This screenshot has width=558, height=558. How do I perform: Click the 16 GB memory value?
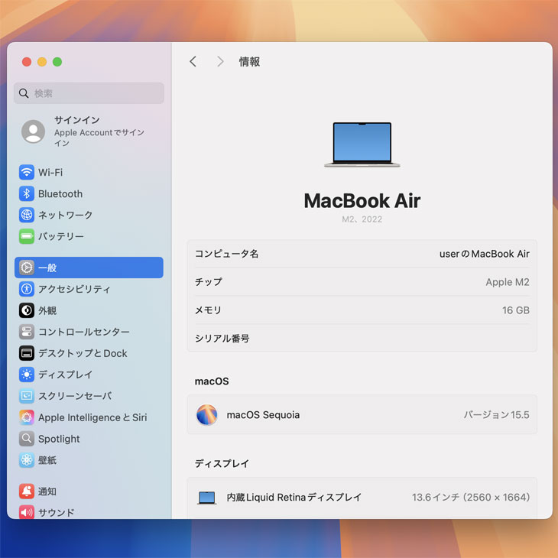[516, 310]
